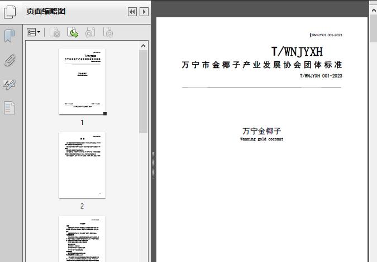The width and height of the screenshot is (377, 262).
Task: Click the T/WNJYXH heading in document
Action: [x=297, y=52]
